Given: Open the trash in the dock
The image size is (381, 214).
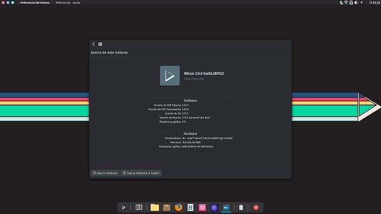Looking at the screenshot, I should click(241, 207).
